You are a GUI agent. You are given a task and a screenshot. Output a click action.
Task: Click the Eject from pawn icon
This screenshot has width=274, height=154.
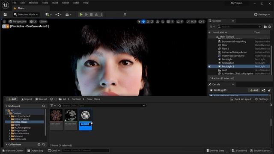(x=96, y=15)
